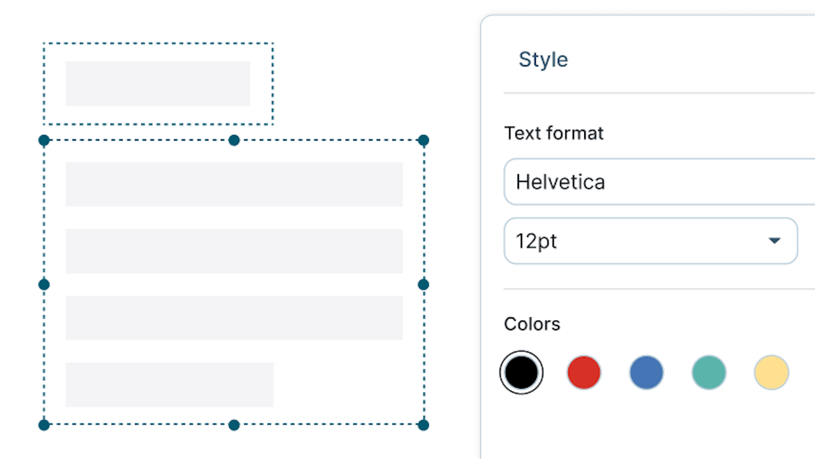Click the Style panel heading

tap(543, 60)
